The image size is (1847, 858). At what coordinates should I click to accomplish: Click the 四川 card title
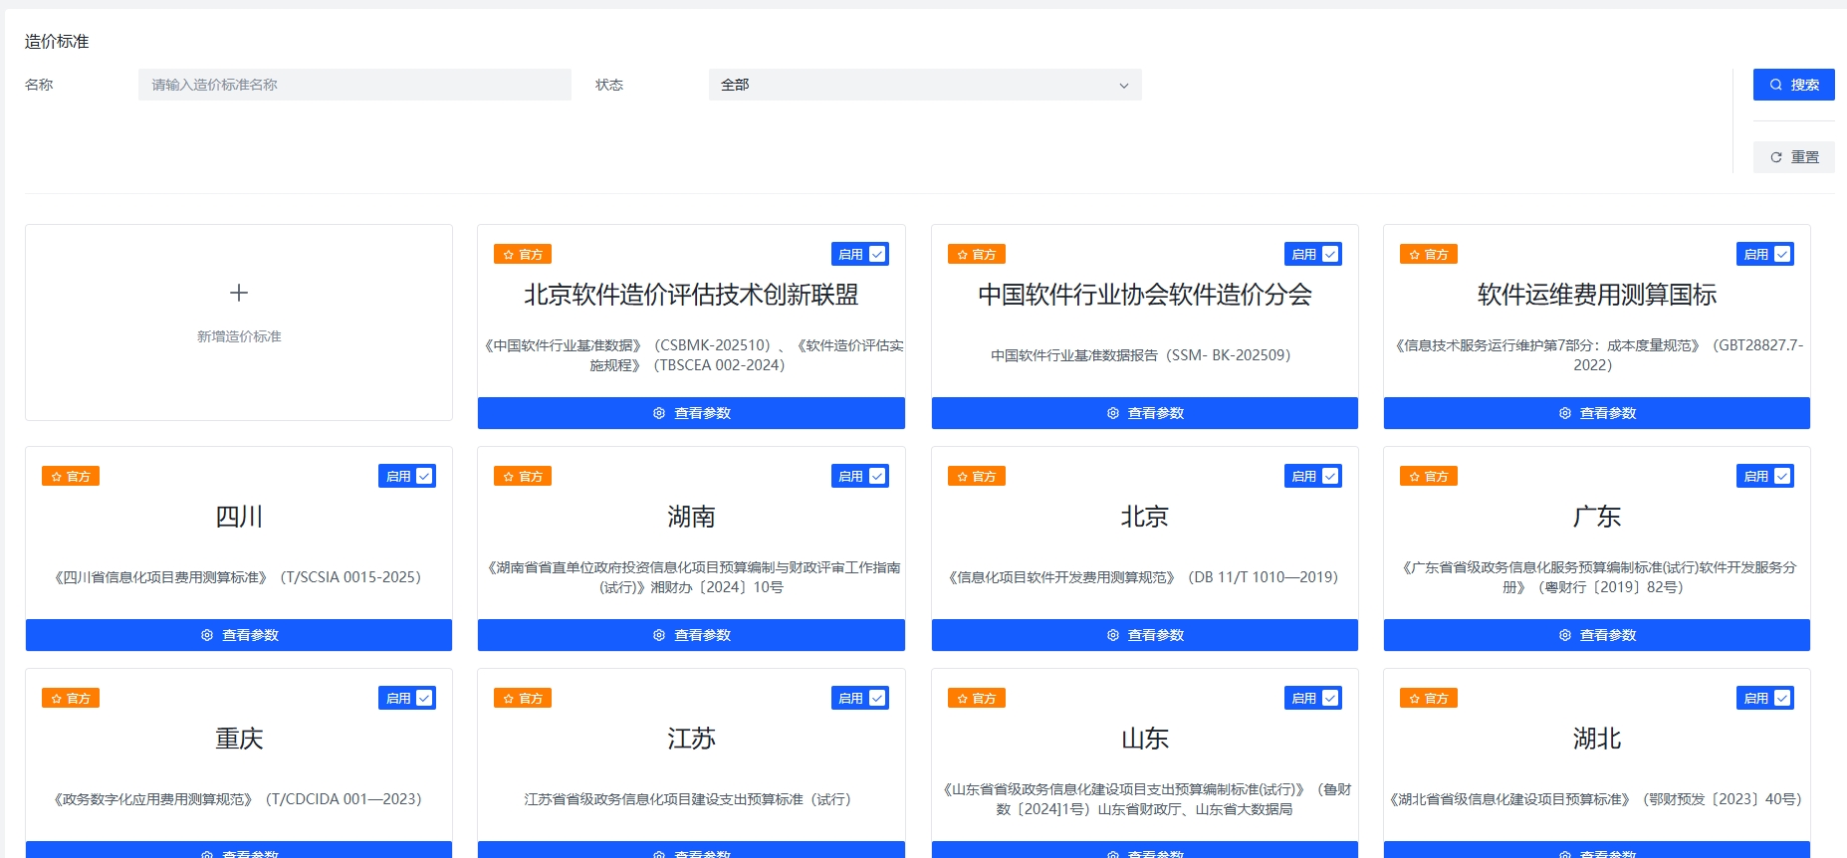tap(239, 517)
